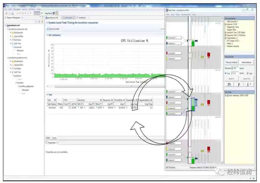Expand Functions under prodcons.consumer.rvd
260x183 pixels.
(x=10, y=40)
